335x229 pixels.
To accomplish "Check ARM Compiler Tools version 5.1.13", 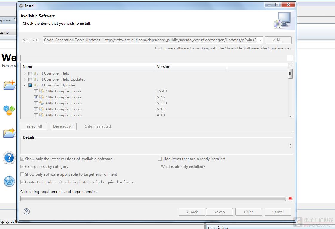I will [x=36, y=103].
